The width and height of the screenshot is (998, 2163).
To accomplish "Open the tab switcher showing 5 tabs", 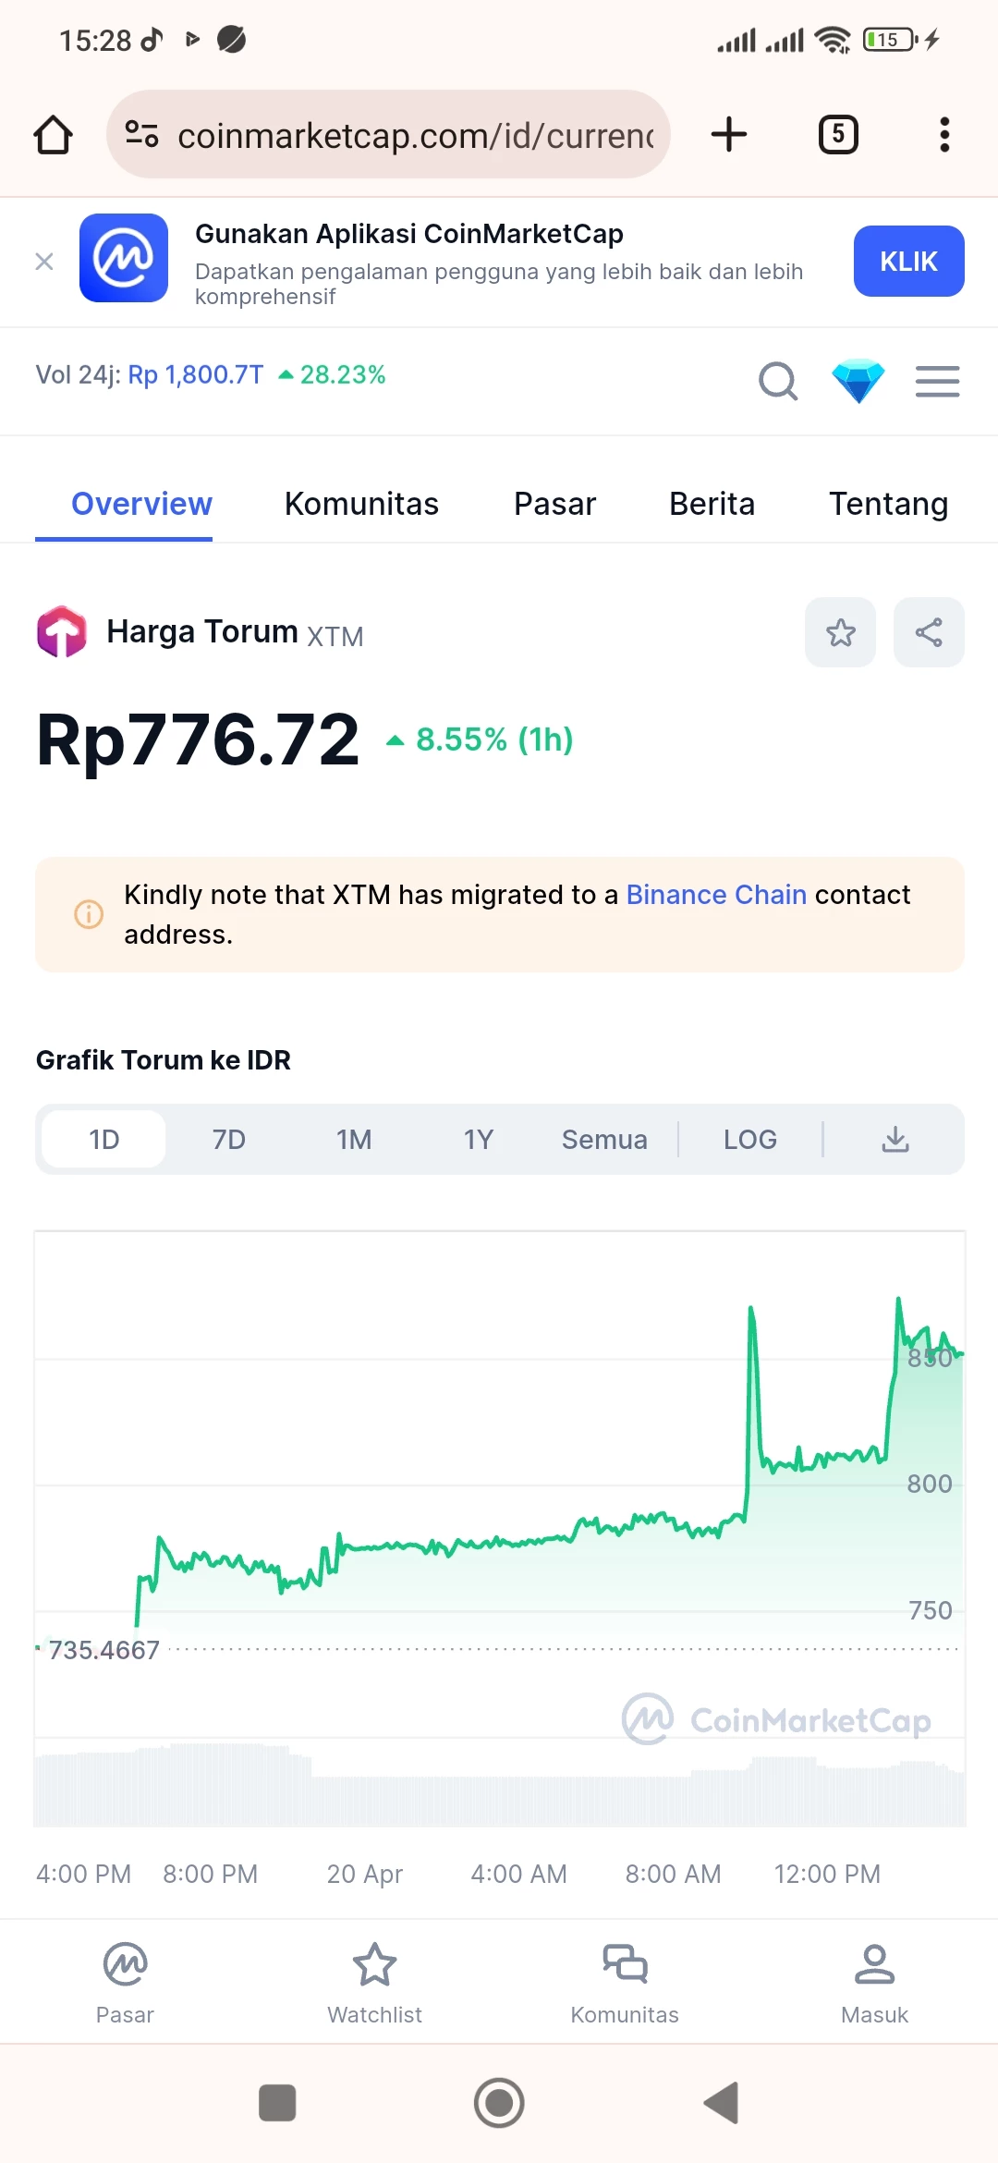I will tap(838, 135).
